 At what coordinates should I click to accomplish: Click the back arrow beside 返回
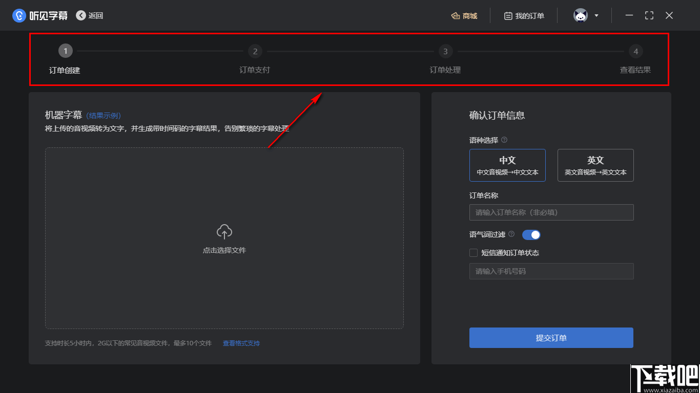click(80, 15)
